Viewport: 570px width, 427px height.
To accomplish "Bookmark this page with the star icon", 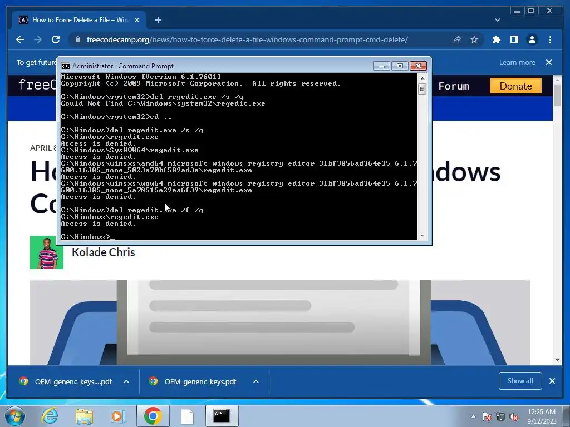I will tap(474, 39).
